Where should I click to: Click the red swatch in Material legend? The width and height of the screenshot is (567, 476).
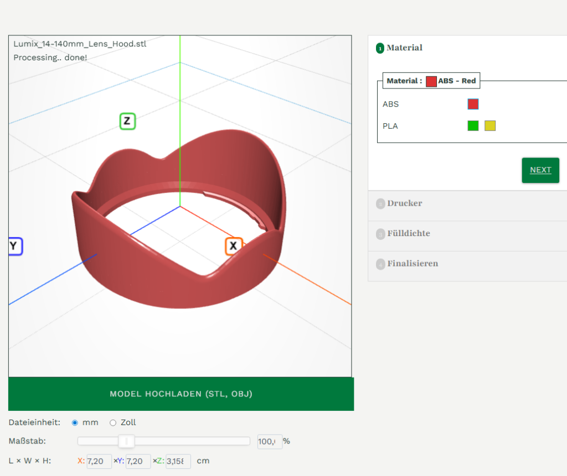(431, 81)
